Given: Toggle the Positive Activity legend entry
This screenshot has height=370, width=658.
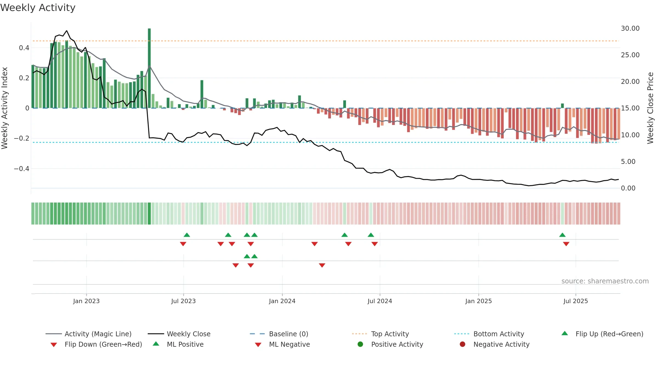Looking at the screenshot, I should [x=390, y=344].
